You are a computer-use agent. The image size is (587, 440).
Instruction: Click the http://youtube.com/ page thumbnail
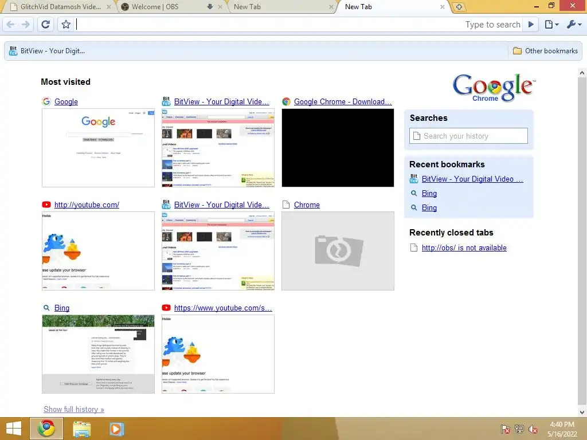(98, 251)
